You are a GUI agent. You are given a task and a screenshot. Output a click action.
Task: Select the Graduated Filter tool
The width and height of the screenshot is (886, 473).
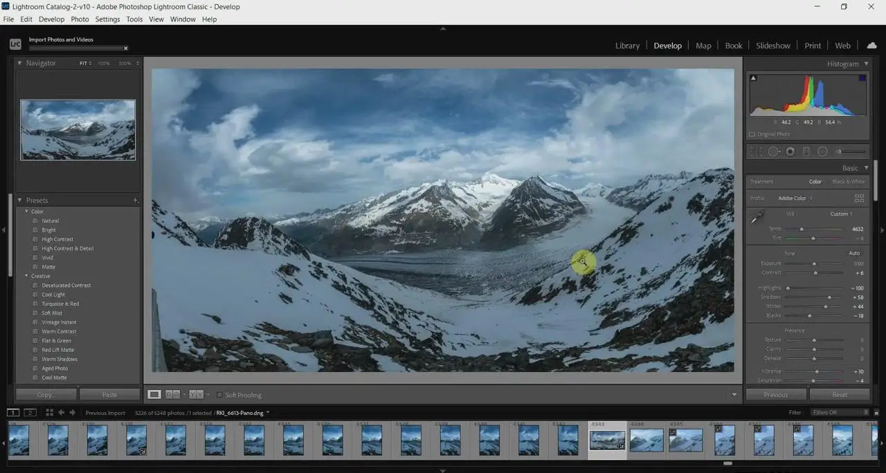(806, 151)
